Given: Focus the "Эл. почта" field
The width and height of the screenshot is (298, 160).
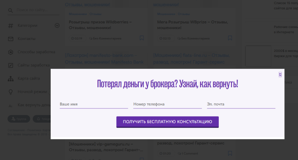Looking at the screenshot, I should [x=241, y=104].
